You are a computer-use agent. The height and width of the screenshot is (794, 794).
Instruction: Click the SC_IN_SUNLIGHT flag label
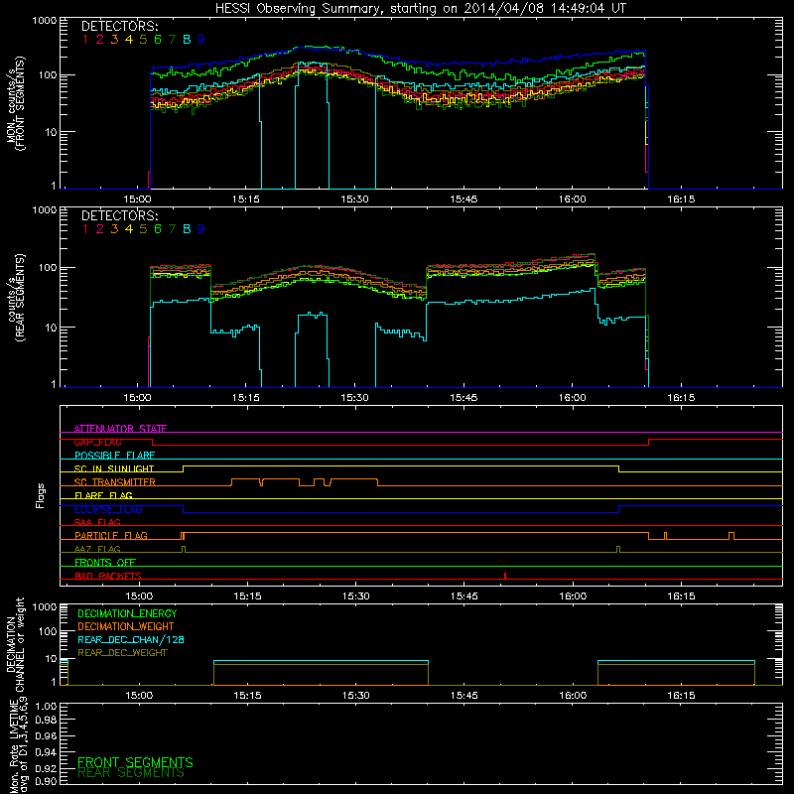[x=114, y=468]
